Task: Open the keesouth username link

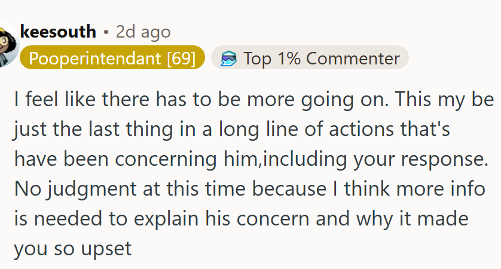Action: point(57,31)
